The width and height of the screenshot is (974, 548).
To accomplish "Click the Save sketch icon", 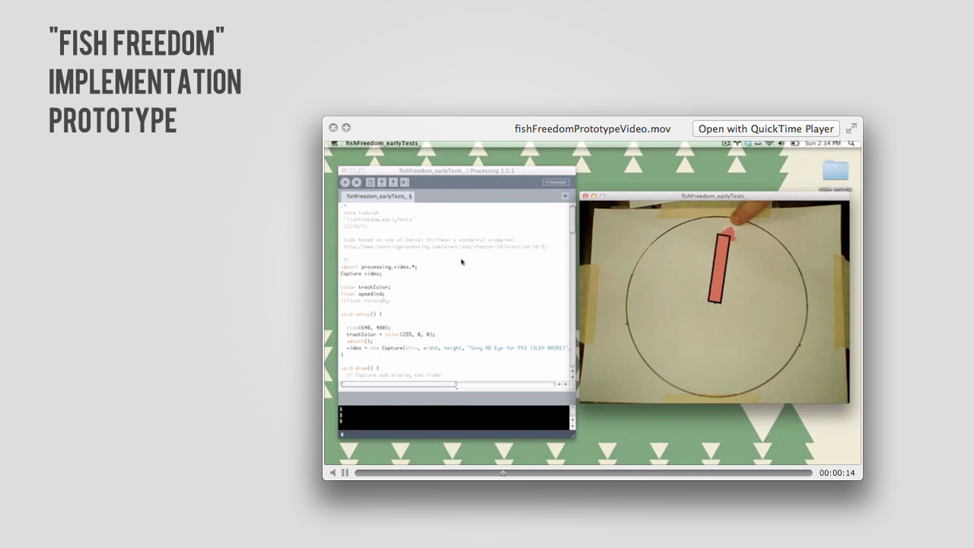I will tap(393, 183).
